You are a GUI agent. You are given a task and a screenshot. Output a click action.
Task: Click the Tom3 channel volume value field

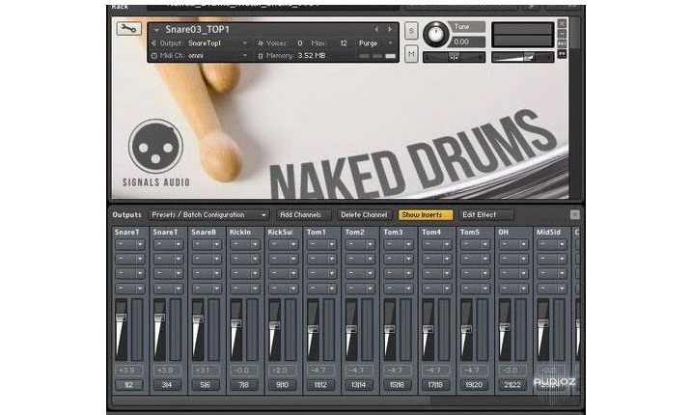pos(394,371)
